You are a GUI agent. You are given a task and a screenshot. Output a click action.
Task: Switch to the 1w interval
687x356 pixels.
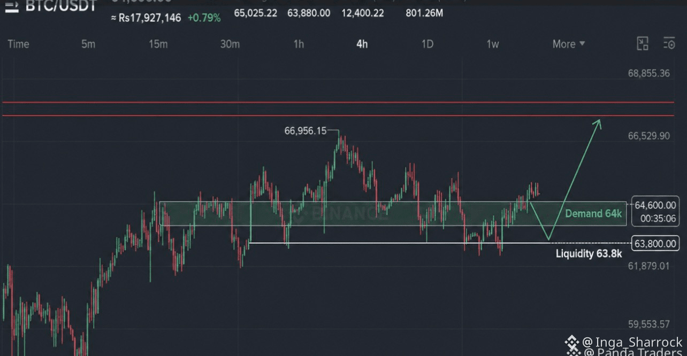(x=492, y=44)
